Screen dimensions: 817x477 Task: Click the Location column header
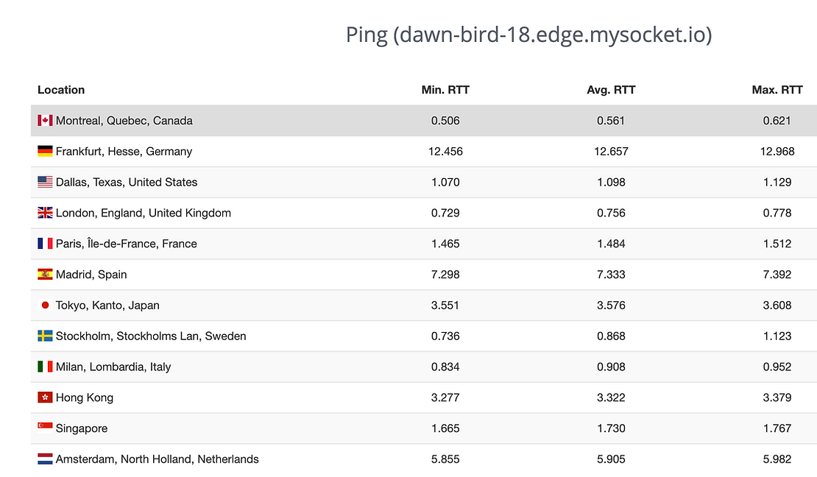61,90
